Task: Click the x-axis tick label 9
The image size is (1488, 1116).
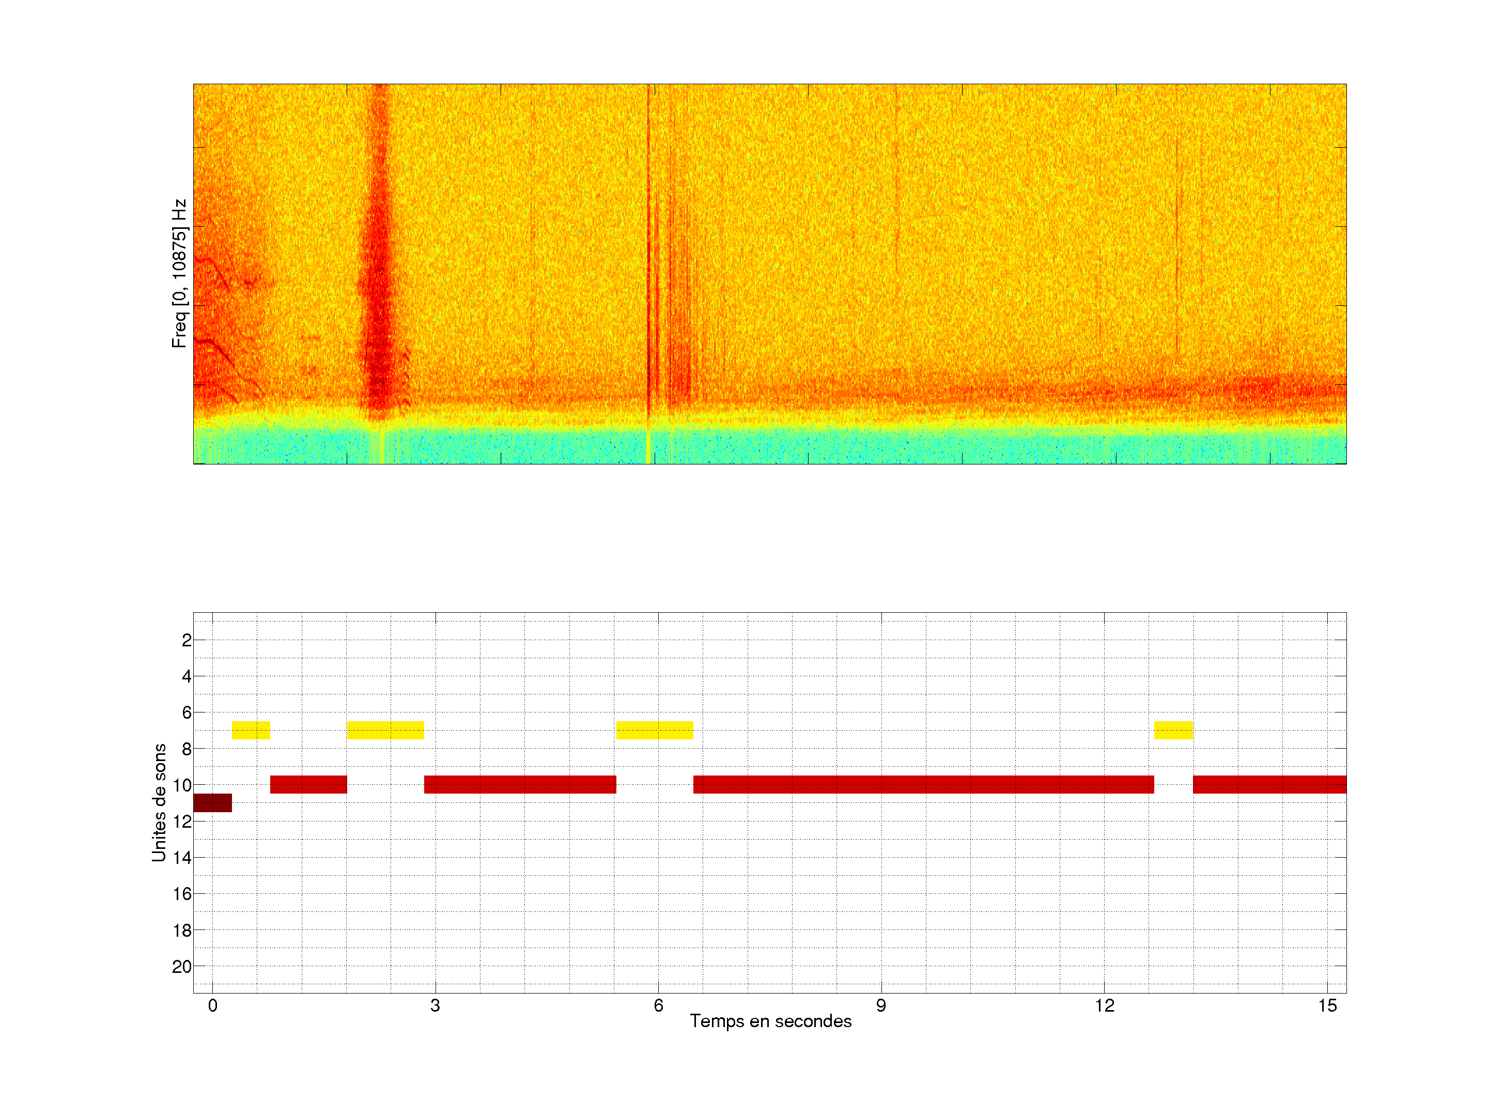Action: 880,1005
